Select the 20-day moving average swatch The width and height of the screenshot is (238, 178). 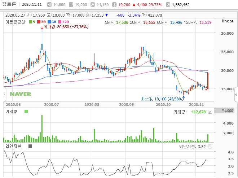[39, 22]
